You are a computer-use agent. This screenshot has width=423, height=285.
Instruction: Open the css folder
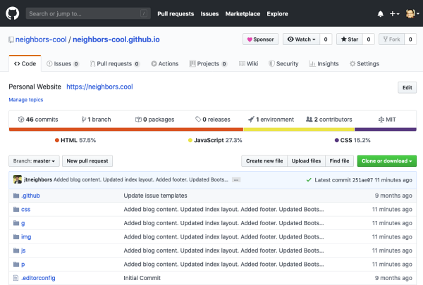tap(25, 209)
